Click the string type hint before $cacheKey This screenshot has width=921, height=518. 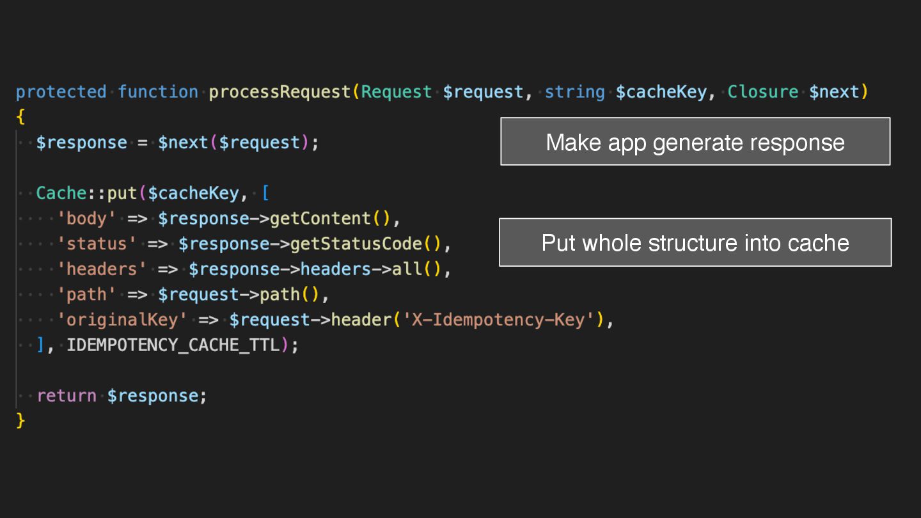(x=574, y=92)
